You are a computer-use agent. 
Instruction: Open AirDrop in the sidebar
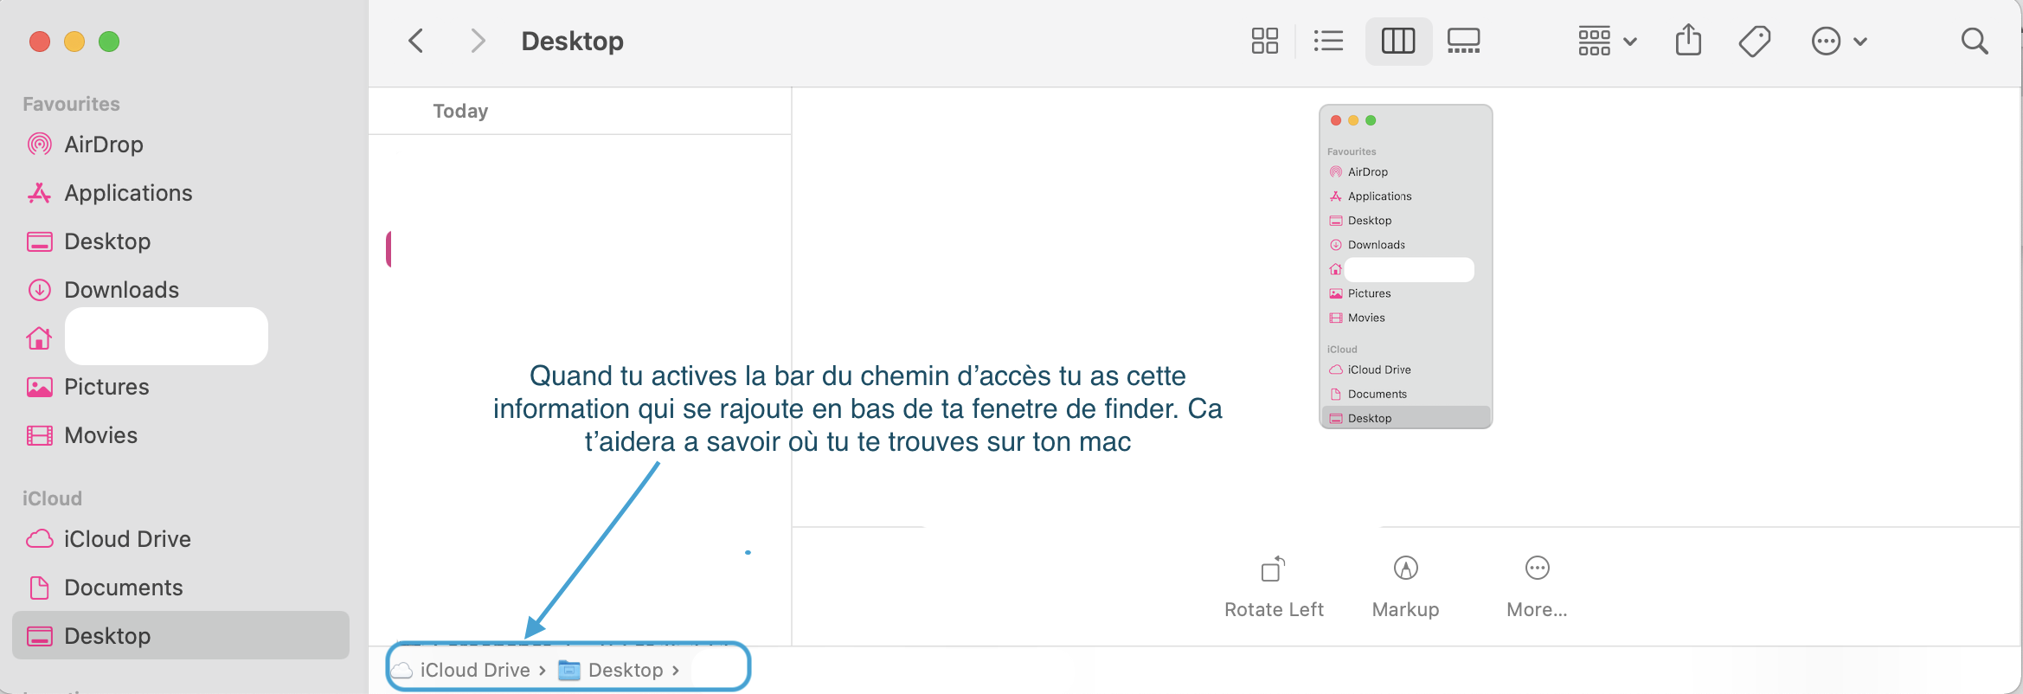click(x=103, y=145)
